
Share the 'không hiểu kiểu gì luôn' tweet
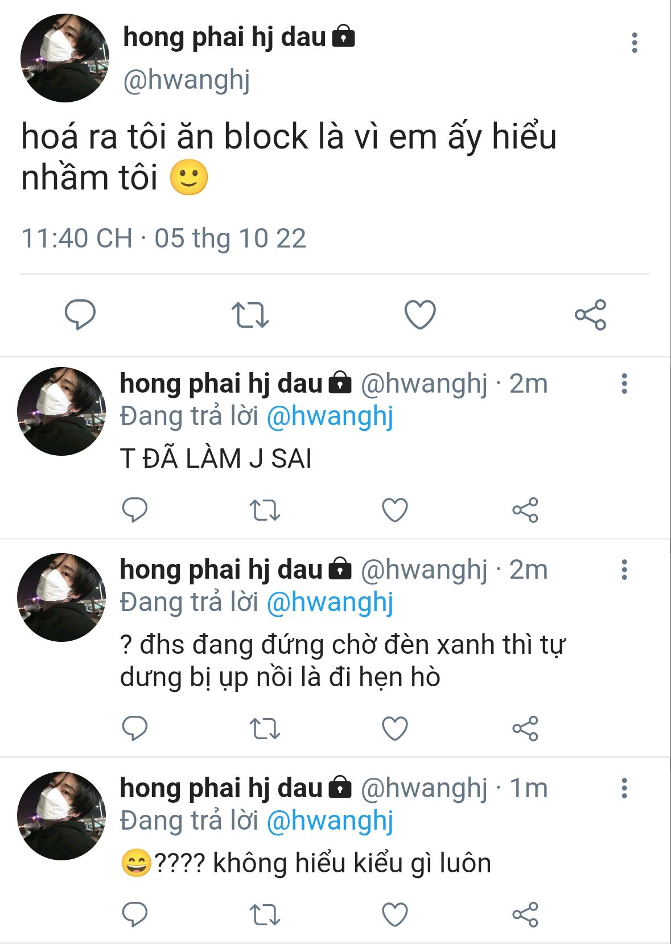coord(525,914)
